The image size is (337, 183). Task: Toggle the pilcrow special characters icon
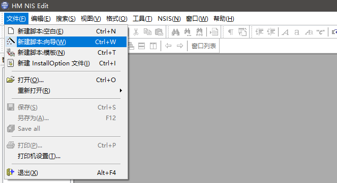(x=231, y=32)
